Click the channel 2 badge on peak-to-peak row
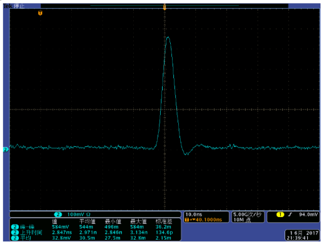The width and height of the screenshot is (324, 244). point(15,226)
